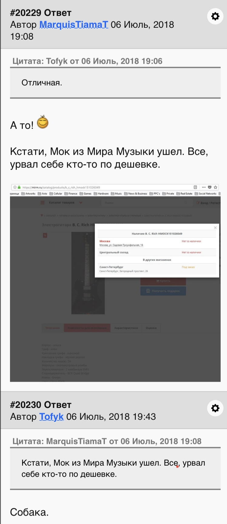The width and height of the screenshot is (227, 524).
Task: Open the gear settings for post #20229
Action: coord(215,16)
